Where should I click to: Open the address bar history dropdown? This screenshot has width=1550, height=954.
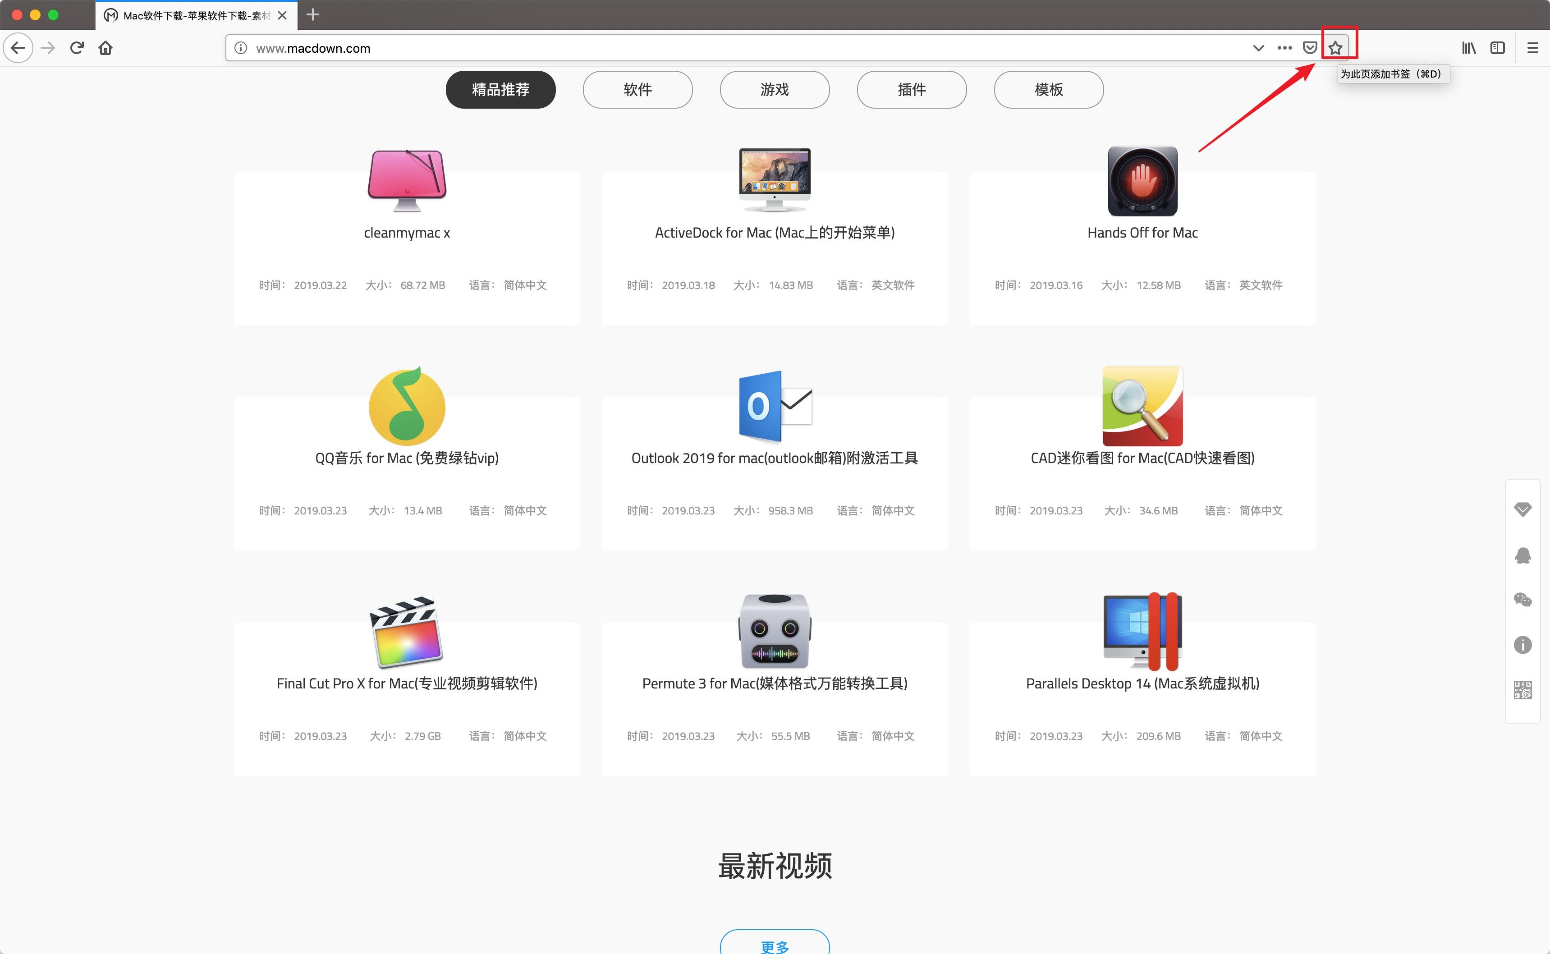click(x=1258, y=48)
